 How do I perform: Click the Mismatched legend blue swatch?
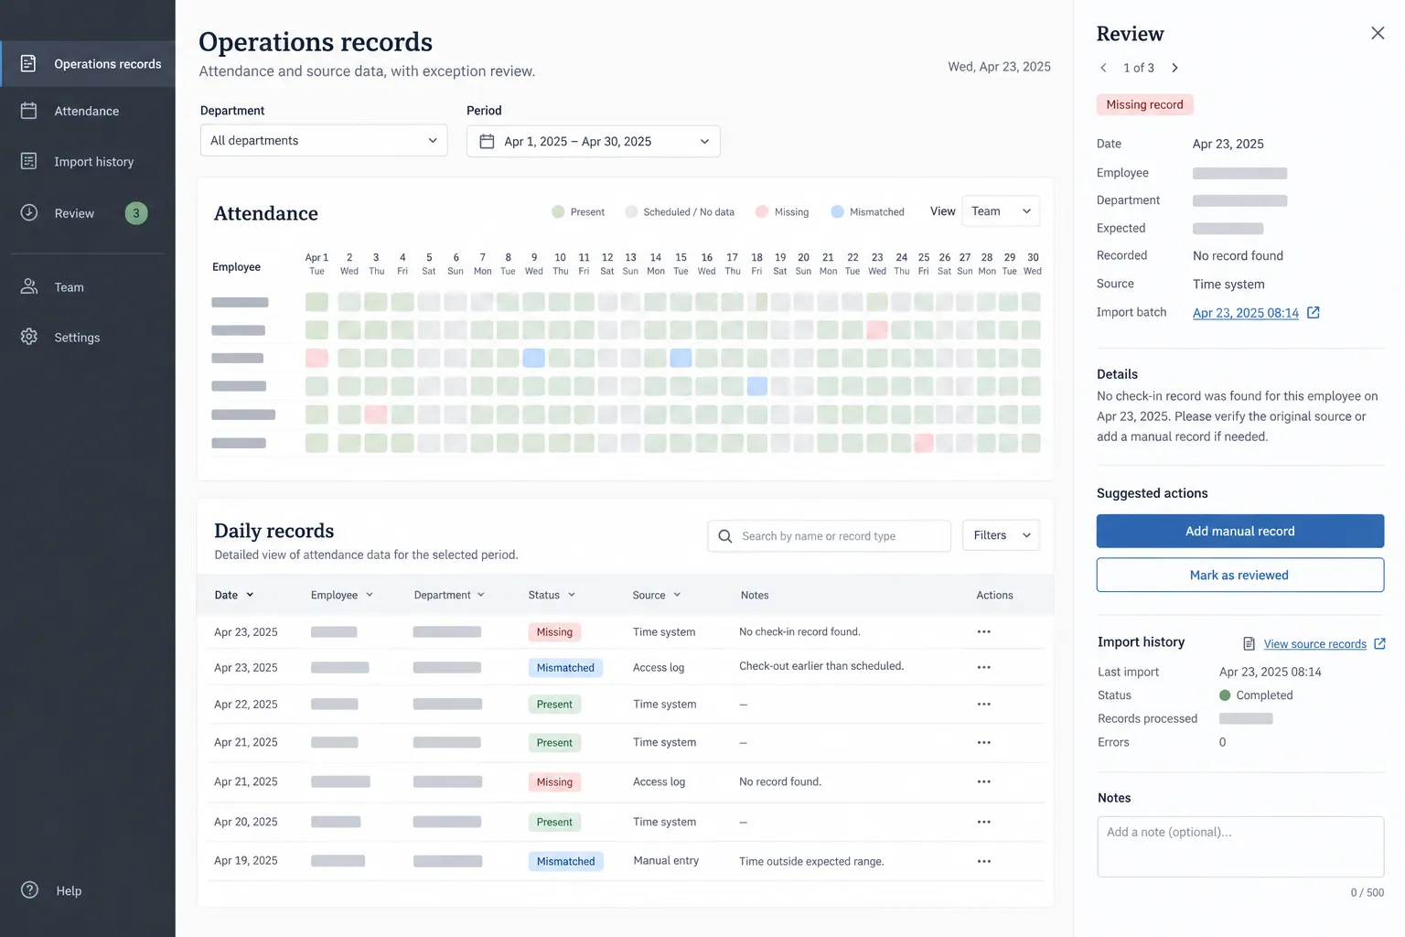837,211
